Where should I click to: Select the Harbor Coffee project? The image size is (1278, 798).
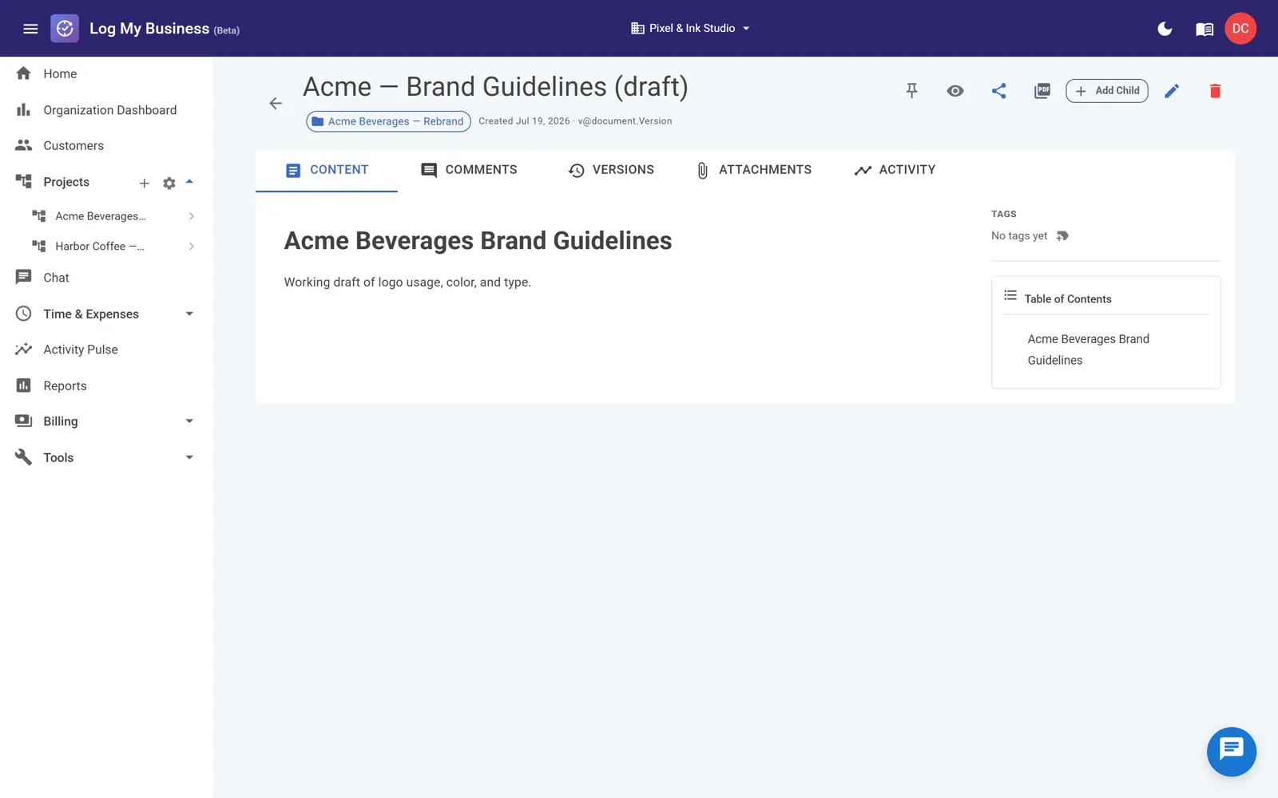coord(100,247)
